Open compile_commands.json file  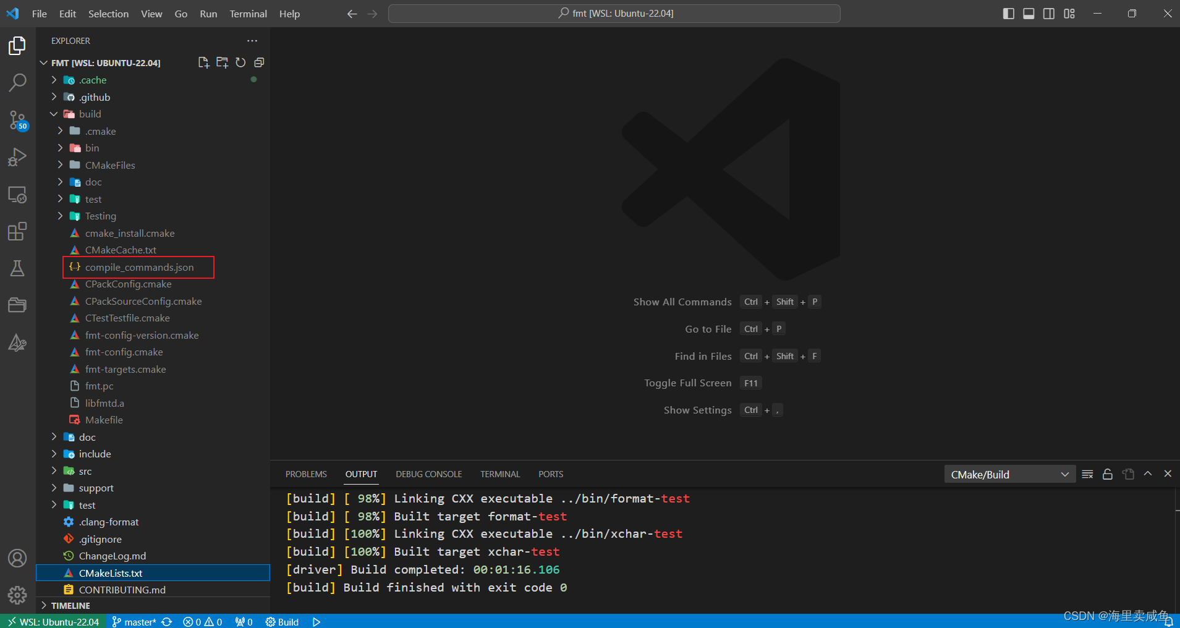(138, 267)
